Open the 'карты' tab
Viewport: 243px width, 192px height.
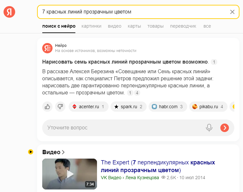pyautogui.click(x=134, y=26)
